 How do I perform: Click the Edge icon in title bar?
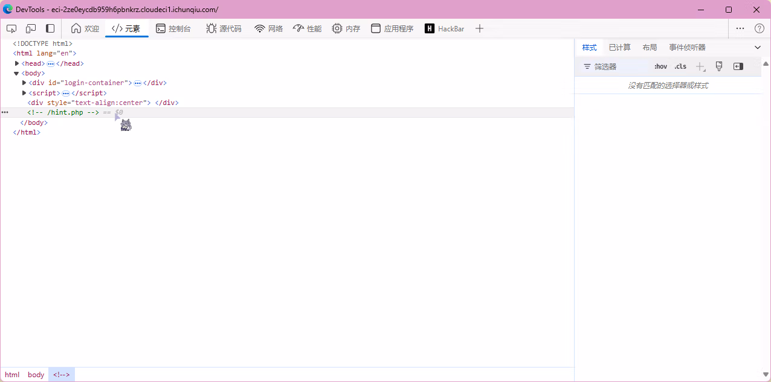click(x=8, y=9)
